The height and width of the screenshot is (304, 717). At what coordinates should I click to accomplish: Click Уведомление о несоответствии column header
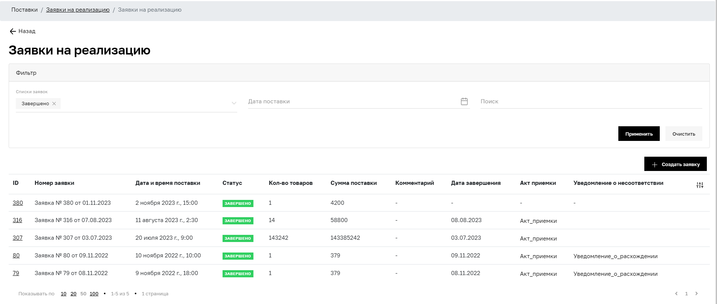click(618, 183)
